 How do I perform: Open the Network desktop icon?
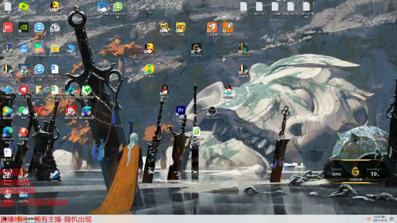pyautogui.click(x=7, y=90)
